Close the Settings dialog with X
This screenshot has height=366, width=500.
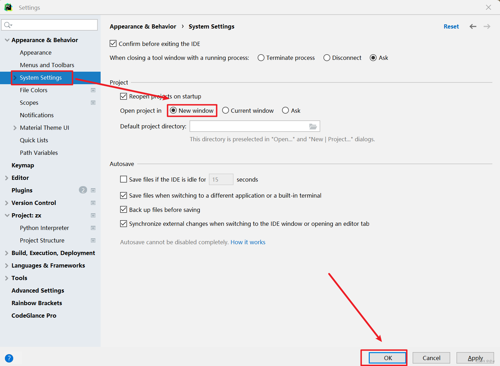(489, 7)
